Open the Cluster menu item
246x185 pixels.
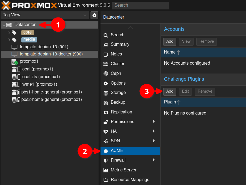coord(130,64)
